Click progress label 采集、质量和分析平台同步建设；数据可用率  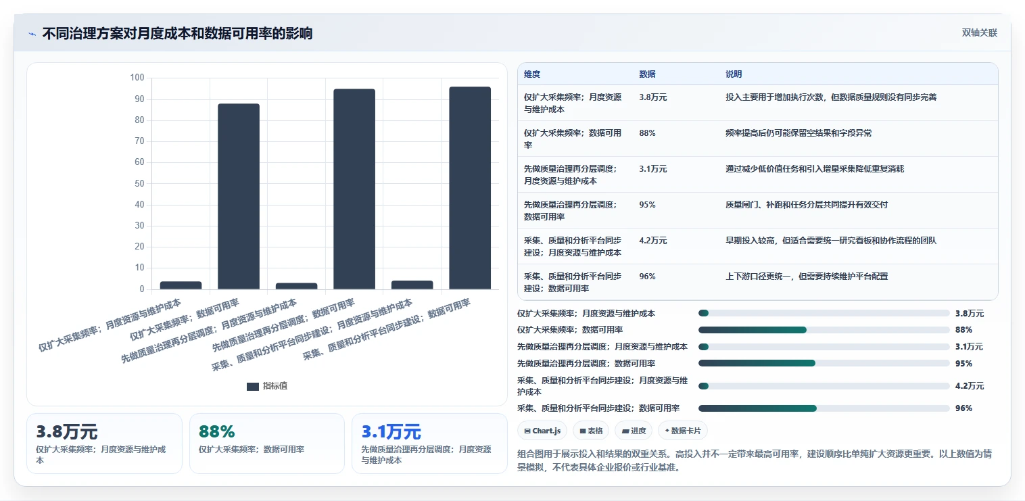point(598,408)
